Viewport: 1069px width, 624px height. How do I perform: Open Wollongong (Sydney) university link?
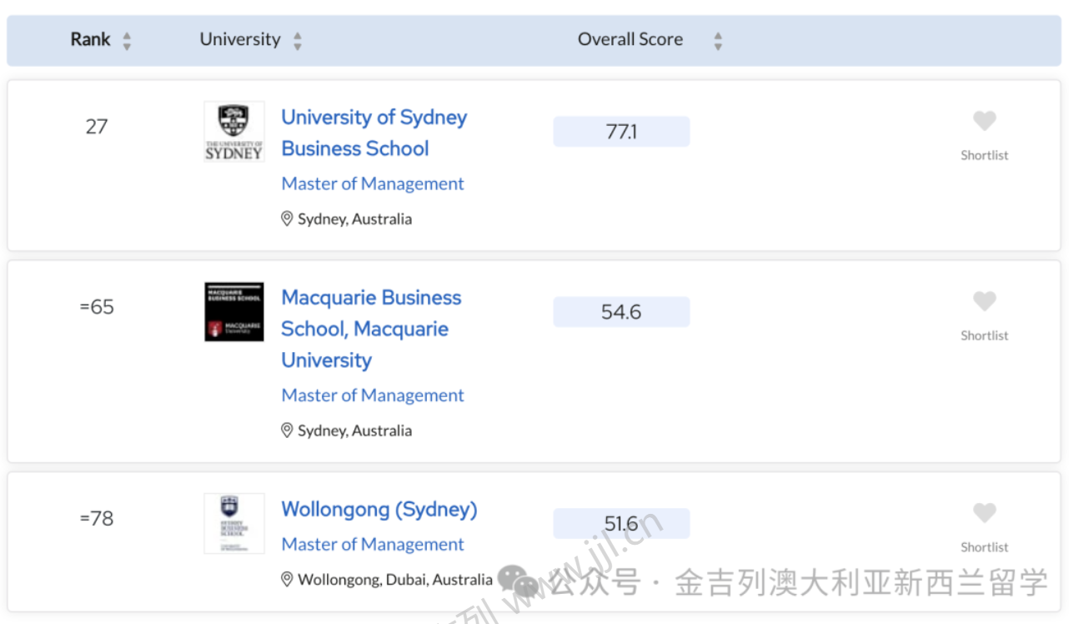pos(379,510)
